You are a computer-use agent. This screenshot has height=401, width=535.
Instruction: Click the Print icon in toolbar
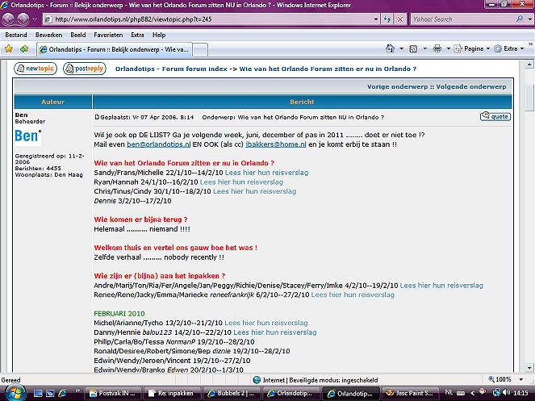click(437, 48)
